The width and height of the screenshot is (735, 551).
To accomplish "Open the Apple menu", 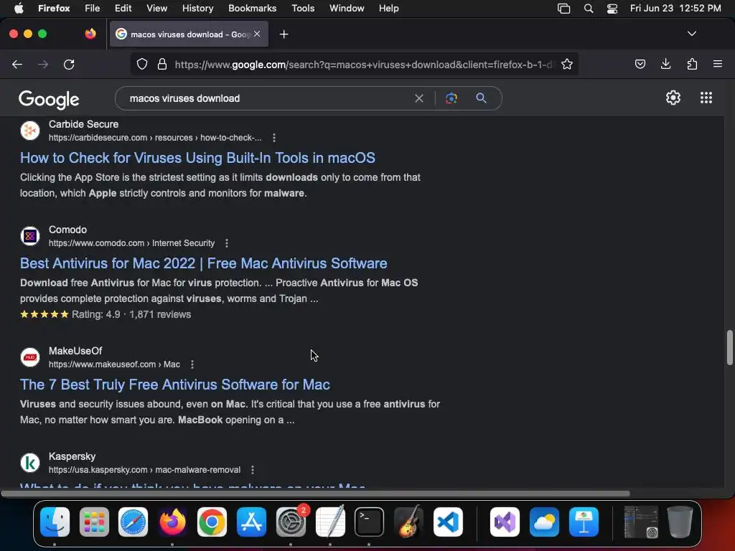I will coord(19,9).
